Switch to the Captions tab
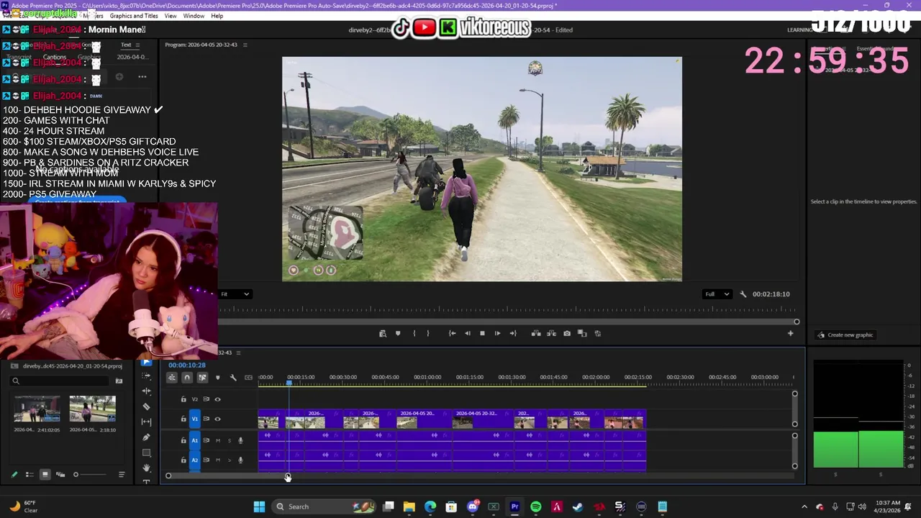This screenshot has height=518, width=921. coord(55,57)
